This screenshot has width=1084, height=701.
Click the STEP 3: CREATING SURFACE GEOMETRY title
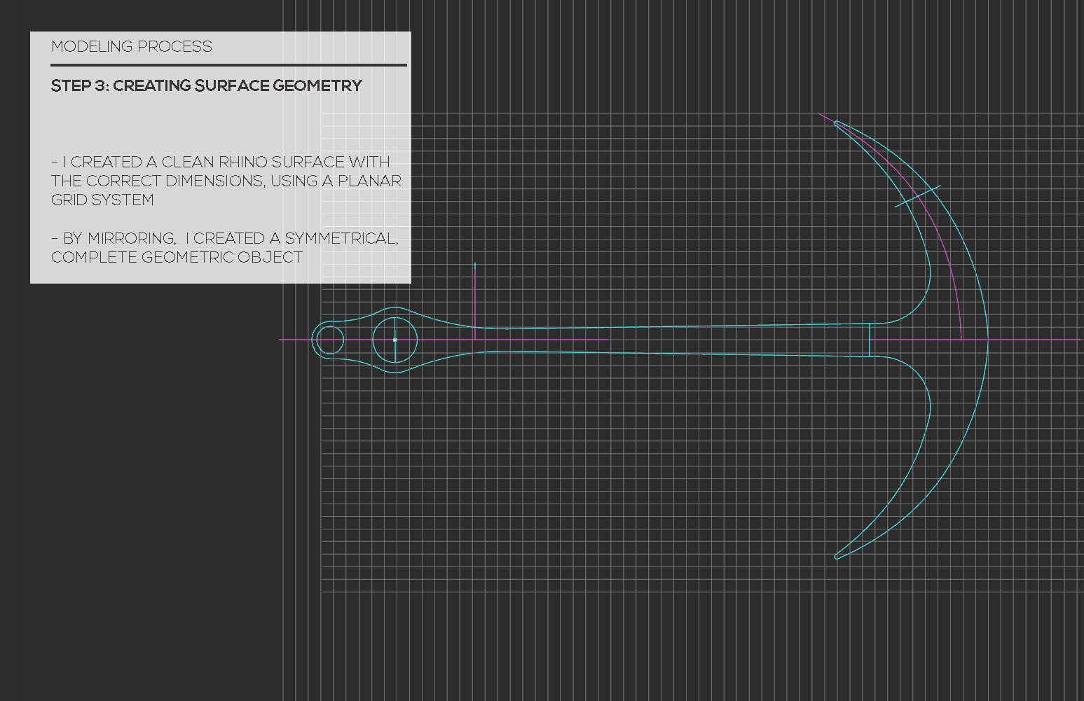point(207,85)
